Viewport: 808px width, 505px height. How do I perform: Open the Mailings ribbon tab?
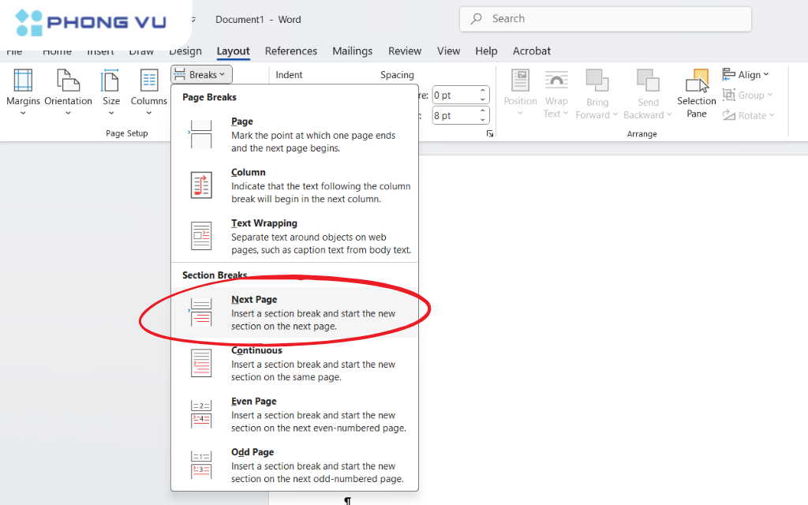[352, 50]
